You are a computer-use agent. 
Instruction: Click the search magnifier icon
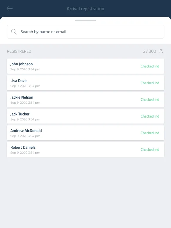(x=14, y=32)
